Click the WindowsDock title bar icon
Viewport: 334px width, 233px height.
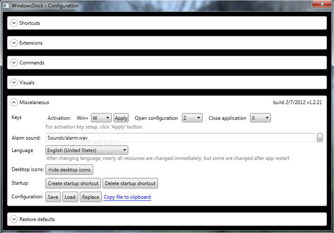pos(6,6)
